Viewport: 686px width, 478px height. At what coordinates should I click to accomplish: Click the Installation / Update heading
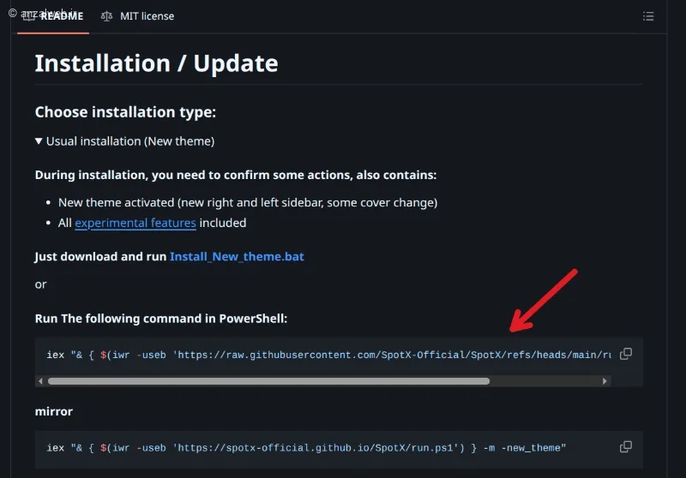(x=156, y=63)
